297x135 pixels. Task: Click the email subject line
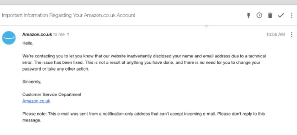tap(68, 15)
